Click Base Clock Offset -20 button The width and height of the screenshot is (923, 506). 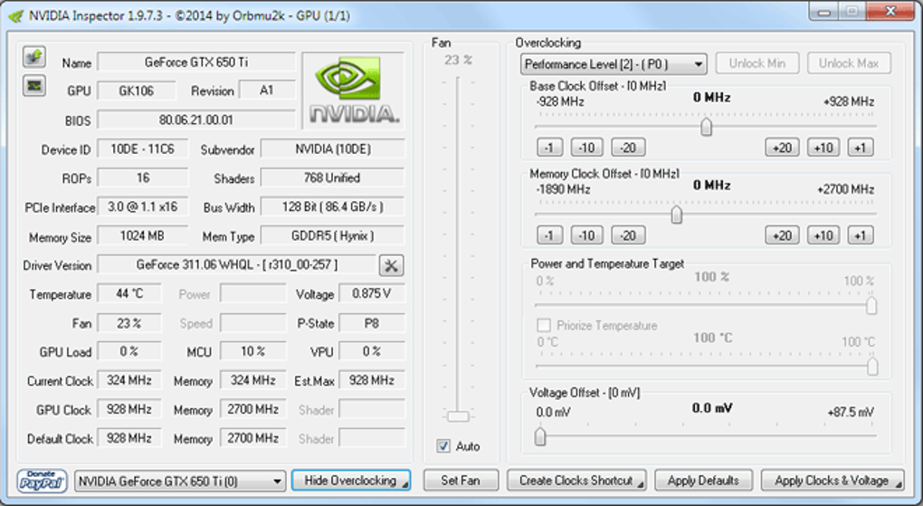point(628,148)
